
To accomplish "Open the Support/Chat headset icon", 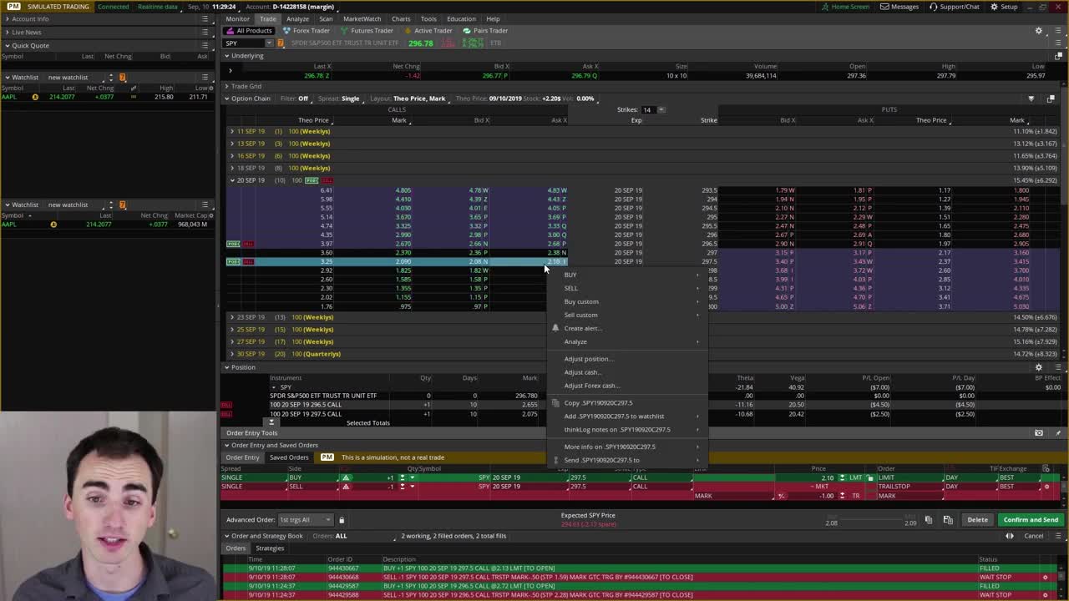I will (x=933, y=7).
